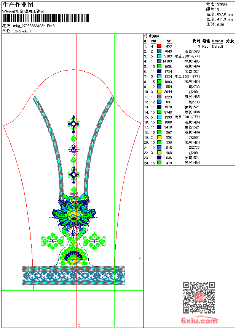Select the stitch count value 57604
The width and height of the screenshot is (236, 328).
[x=222, y=5]
